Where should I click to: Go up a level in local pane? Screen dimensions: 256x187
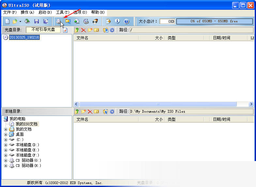pos(77,111)
